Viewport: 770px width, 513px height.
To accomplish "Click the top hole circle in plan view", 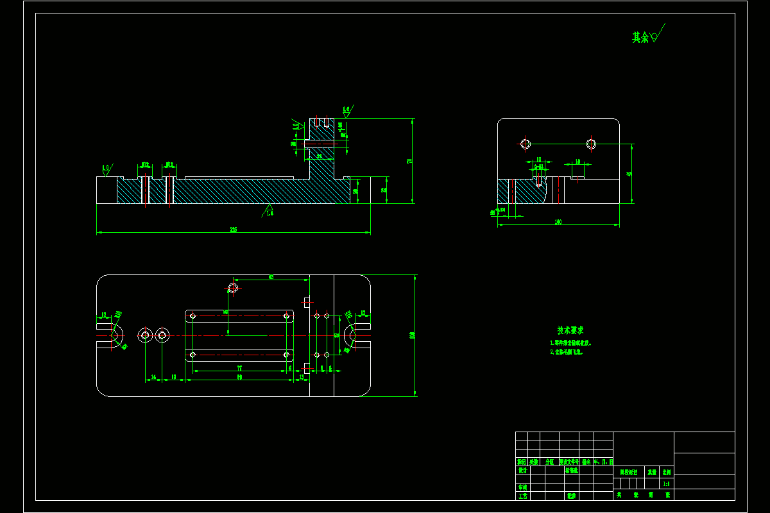I will click(233, 288).
